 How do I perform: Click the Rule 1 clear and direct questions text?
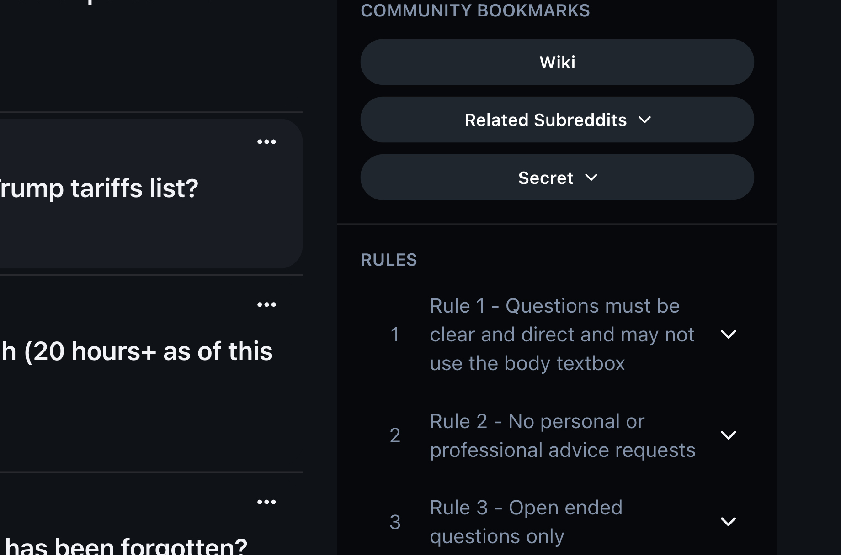click(562, 335)
